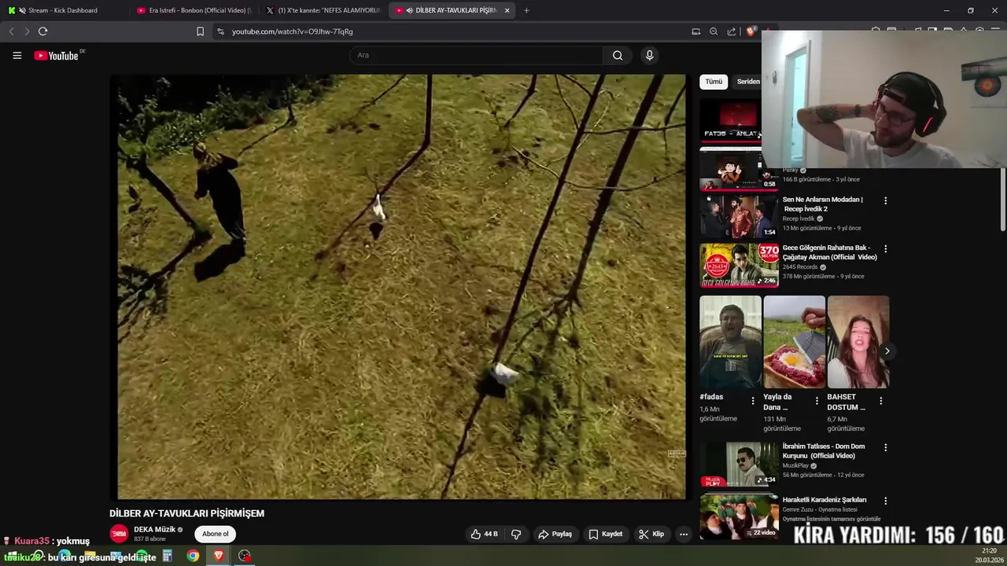Open options for Sen Ne Anlarsın Modadan video
Viewport: 1007px width, 566px height.
[885, 200]
